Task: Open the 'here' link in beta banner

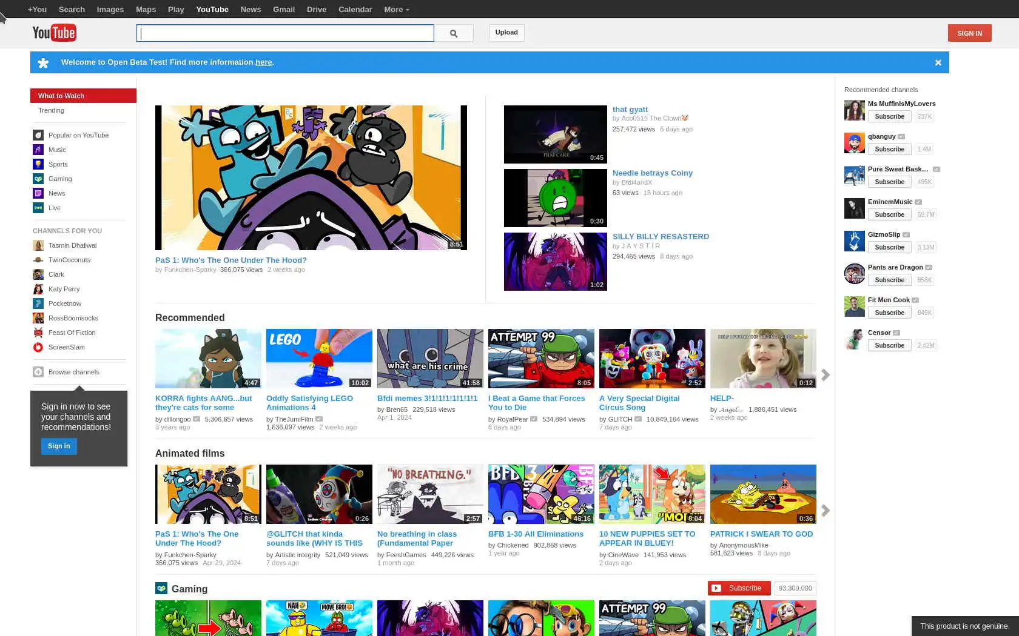Action: 264,62
